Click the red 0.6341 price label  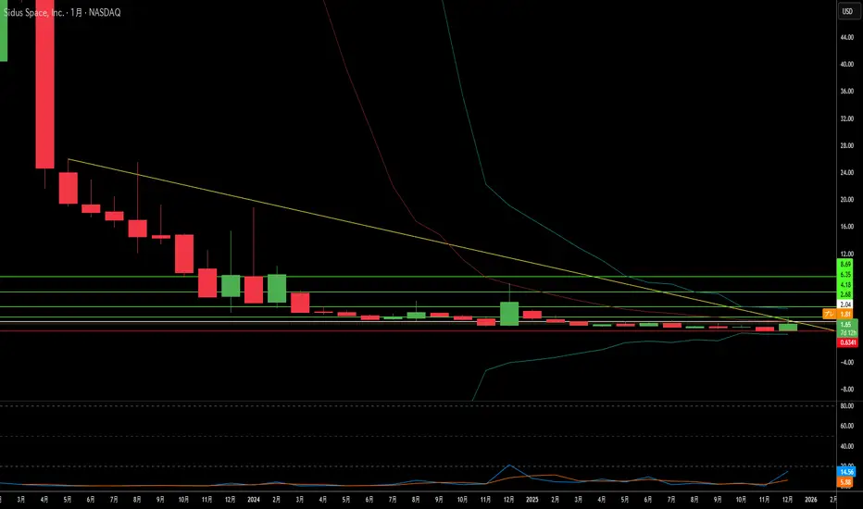847,342
